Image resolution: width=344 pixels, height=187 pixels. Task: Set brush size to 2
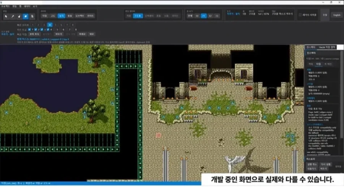pos(38,25)
